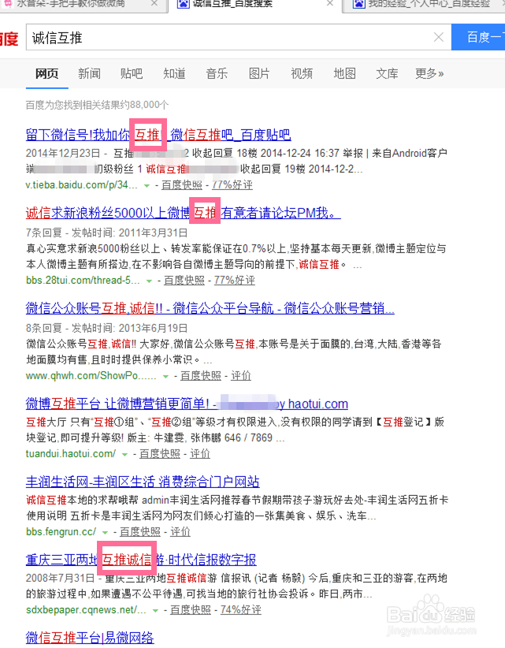This screenshot has width=505, height=648.
Task: Expand the 更多» menu
Action: (429, 73)
